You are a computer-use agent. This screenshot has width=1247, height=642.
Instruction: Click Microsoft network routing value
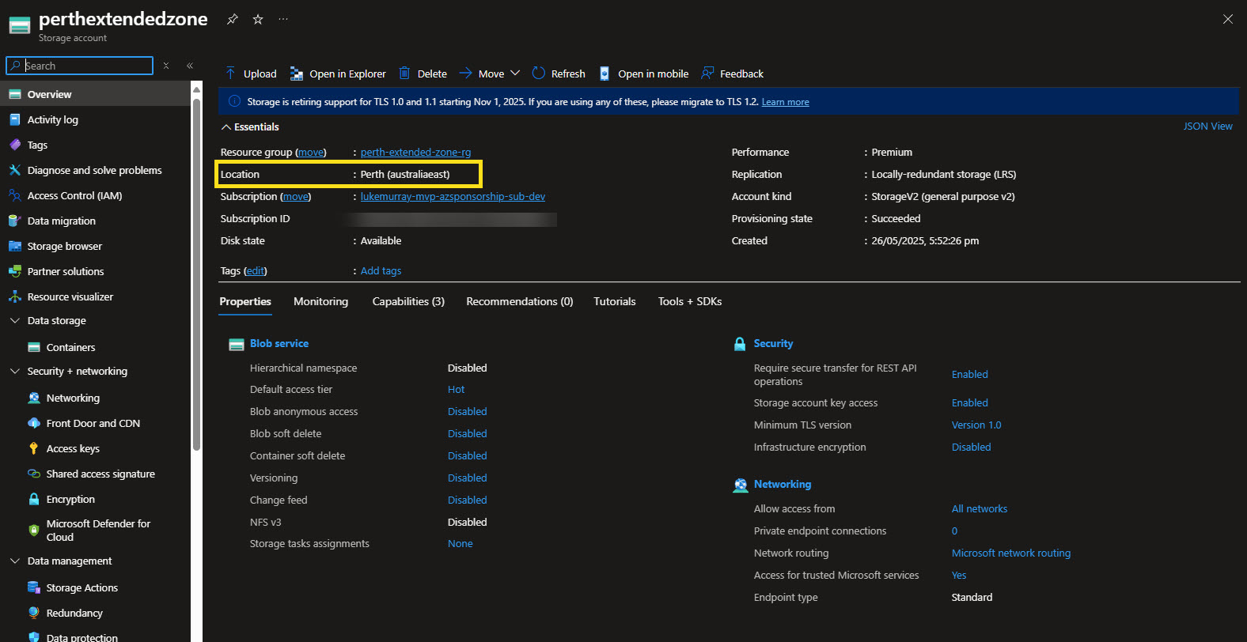coord(1011,553)
